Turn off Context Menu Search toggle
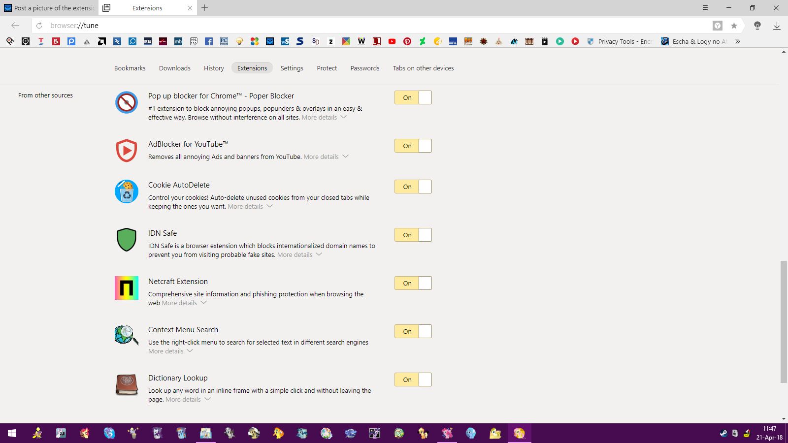The image size is (788, 443). click(413, 331)
